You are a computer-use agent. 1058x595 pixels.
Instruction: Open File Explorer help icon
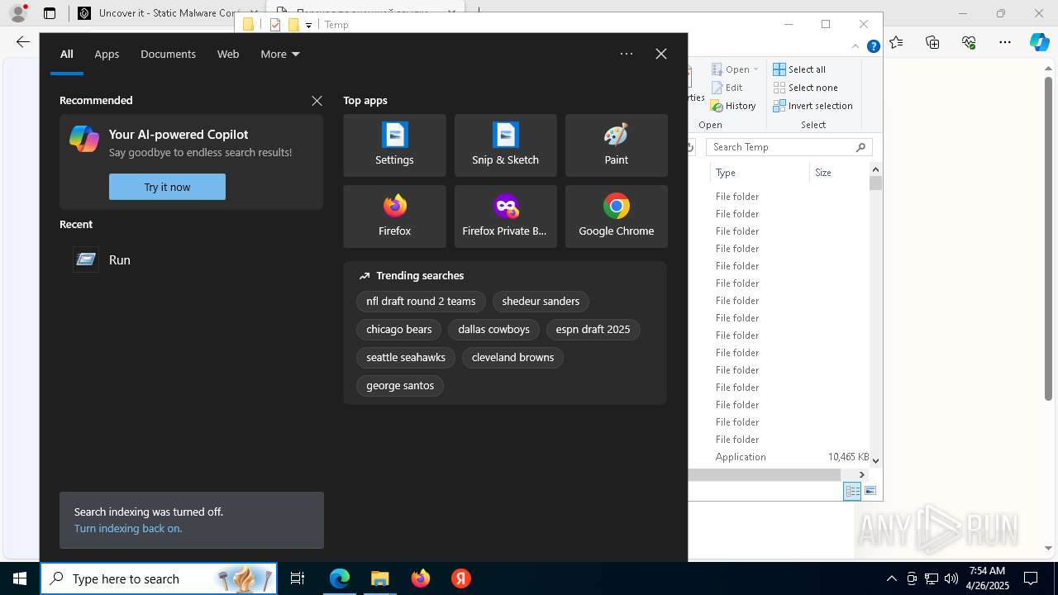873,47
